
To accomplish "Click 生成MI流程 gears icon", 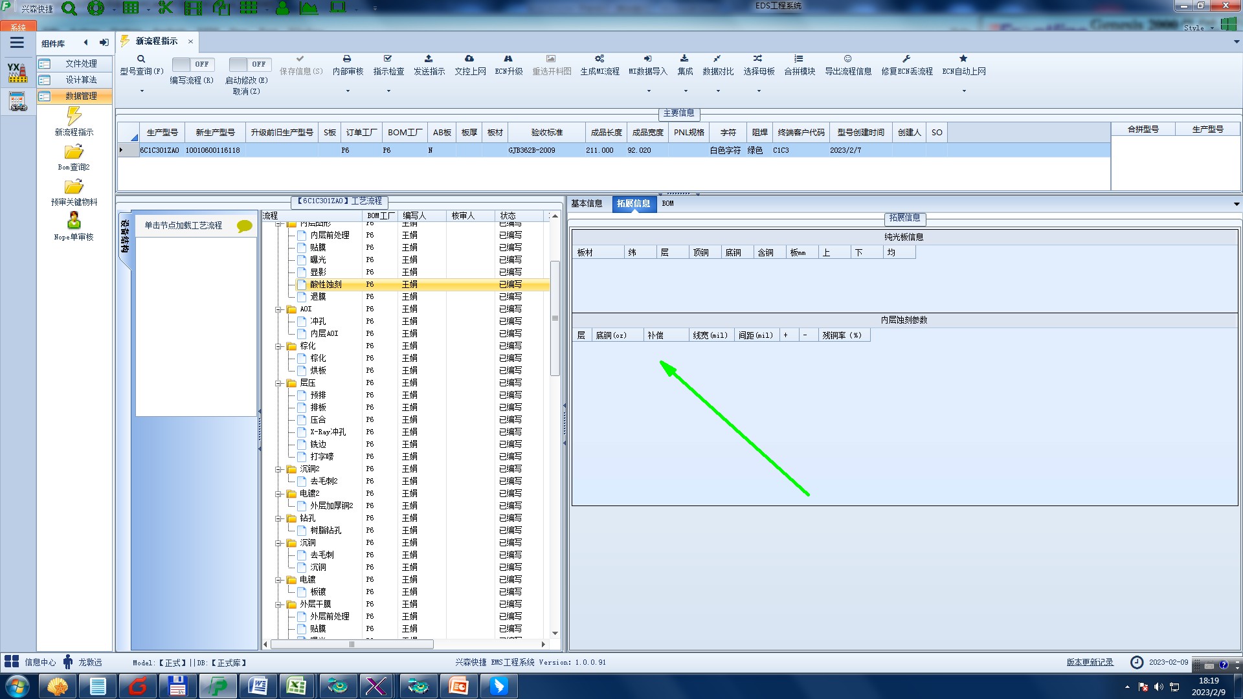I will click(599, 59).
